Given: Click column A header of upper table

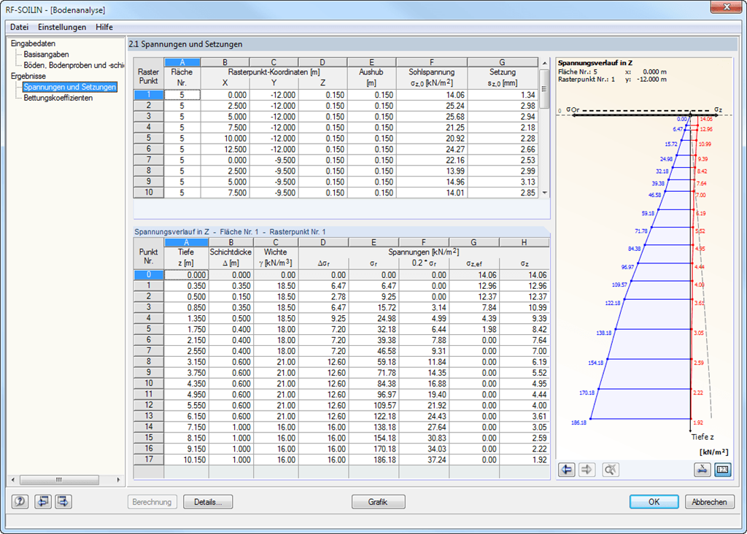Looking at the screenshot, I should tap(182, 63).
